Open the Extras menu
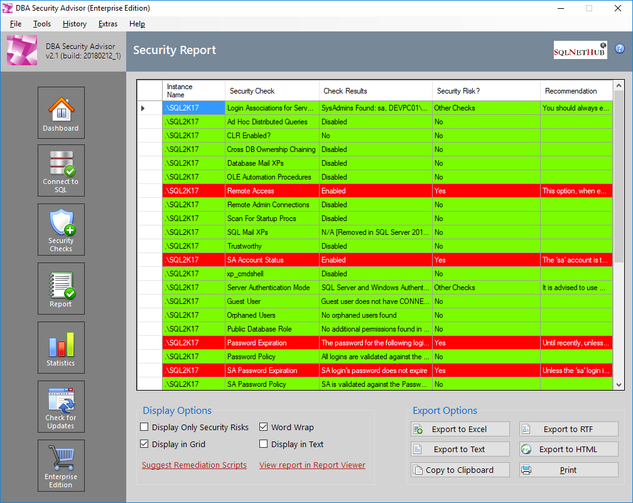 [x=108, y=24]
